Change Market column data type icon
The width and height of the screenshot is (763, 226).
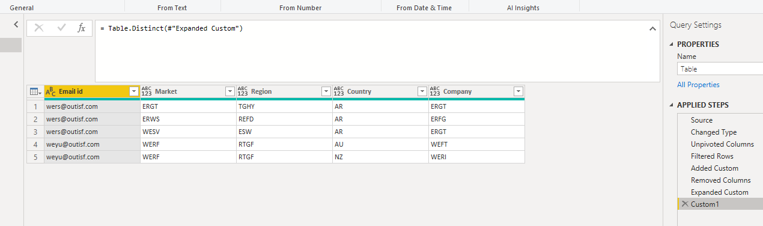(147, 91)
